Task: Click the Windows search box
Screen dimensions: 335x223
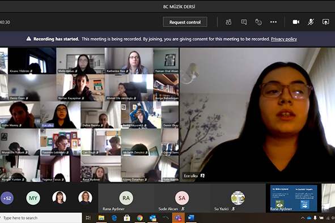Action: click(x=41, y=218)
